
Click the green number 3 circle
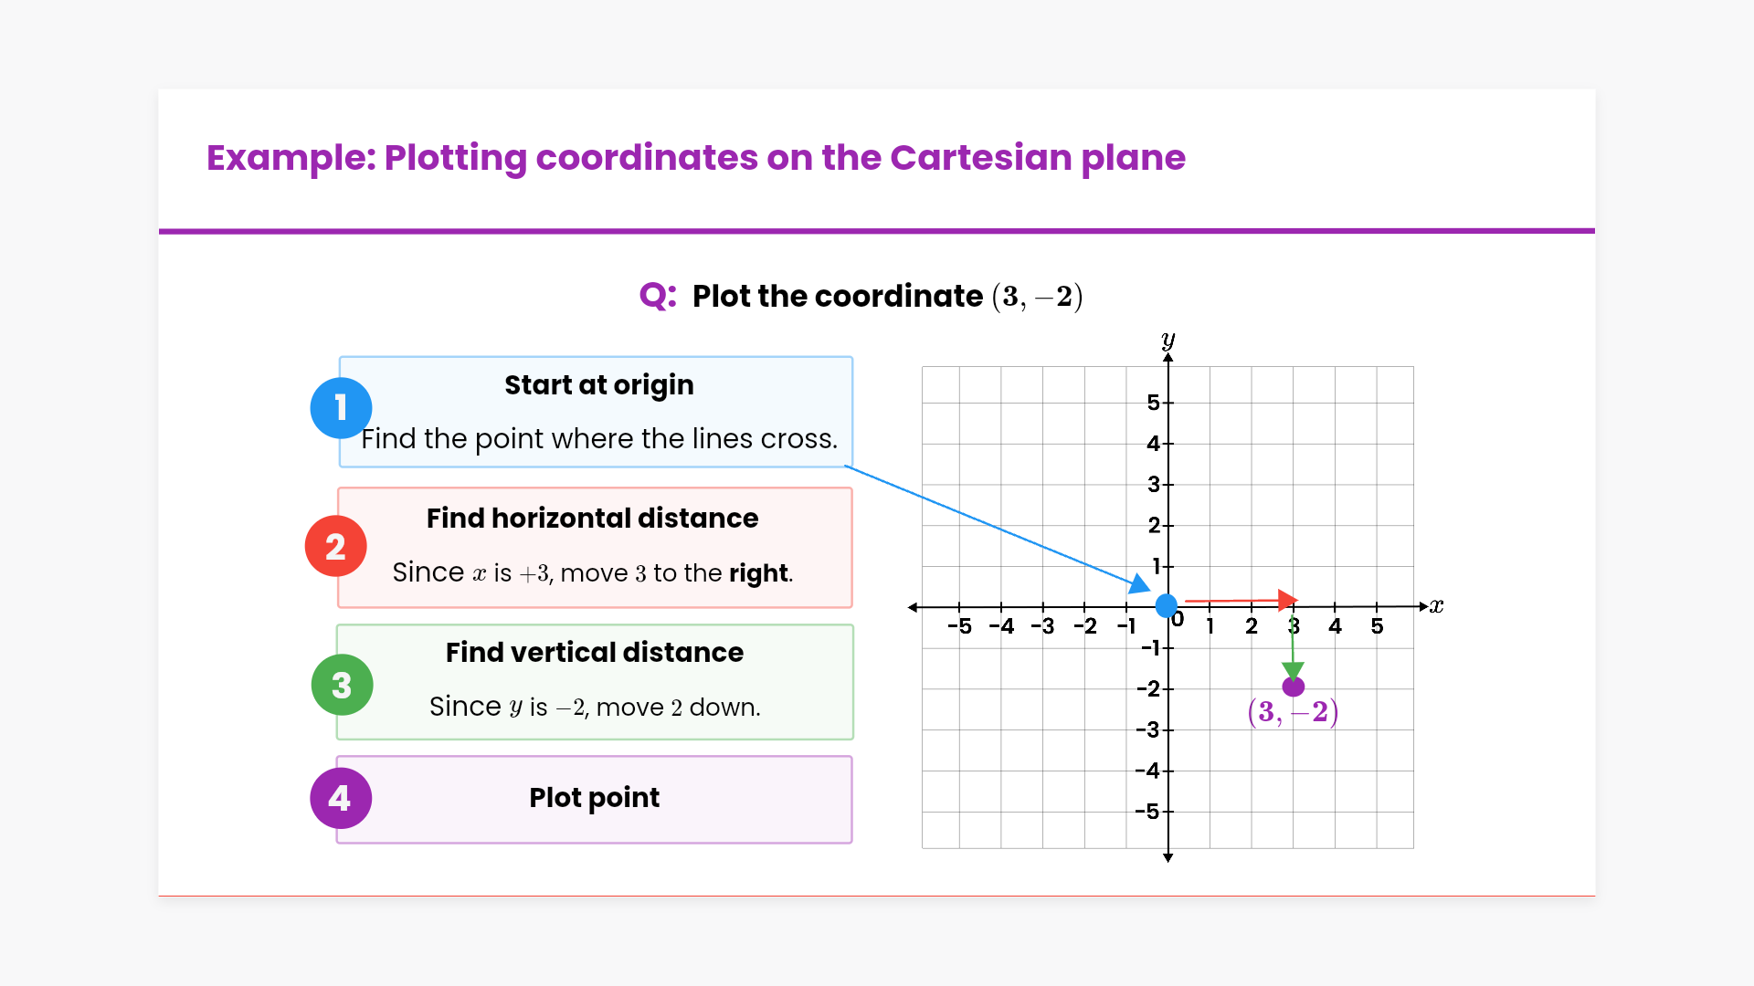click(342, 685)
